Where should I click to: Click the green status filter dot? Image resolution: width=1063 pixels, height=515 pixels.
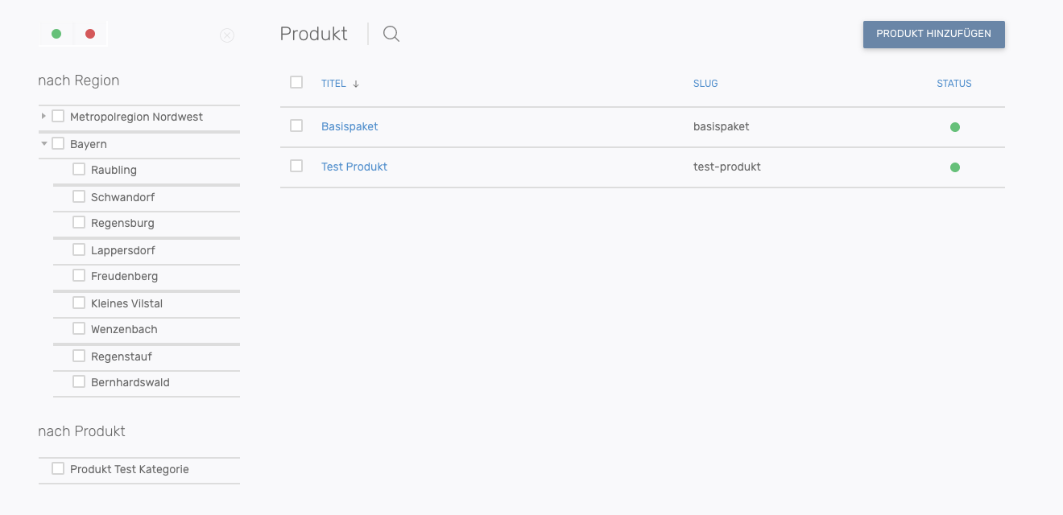coord(56,34)
